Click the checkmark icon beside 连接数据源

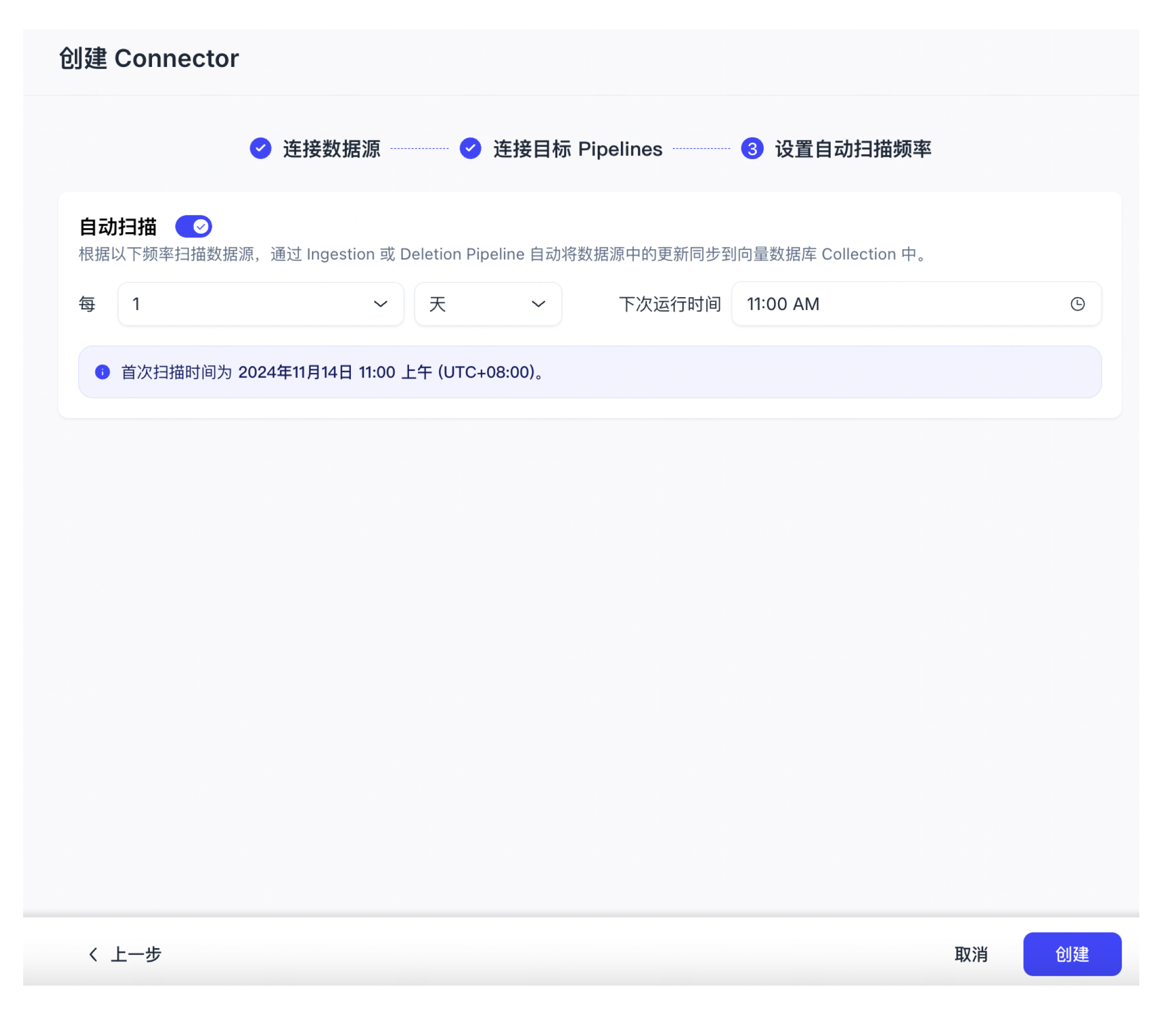click(x=261, y=148)
